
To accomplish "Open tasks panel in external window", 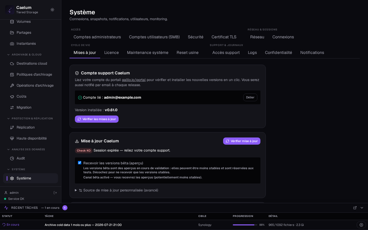I will point(355,208).
